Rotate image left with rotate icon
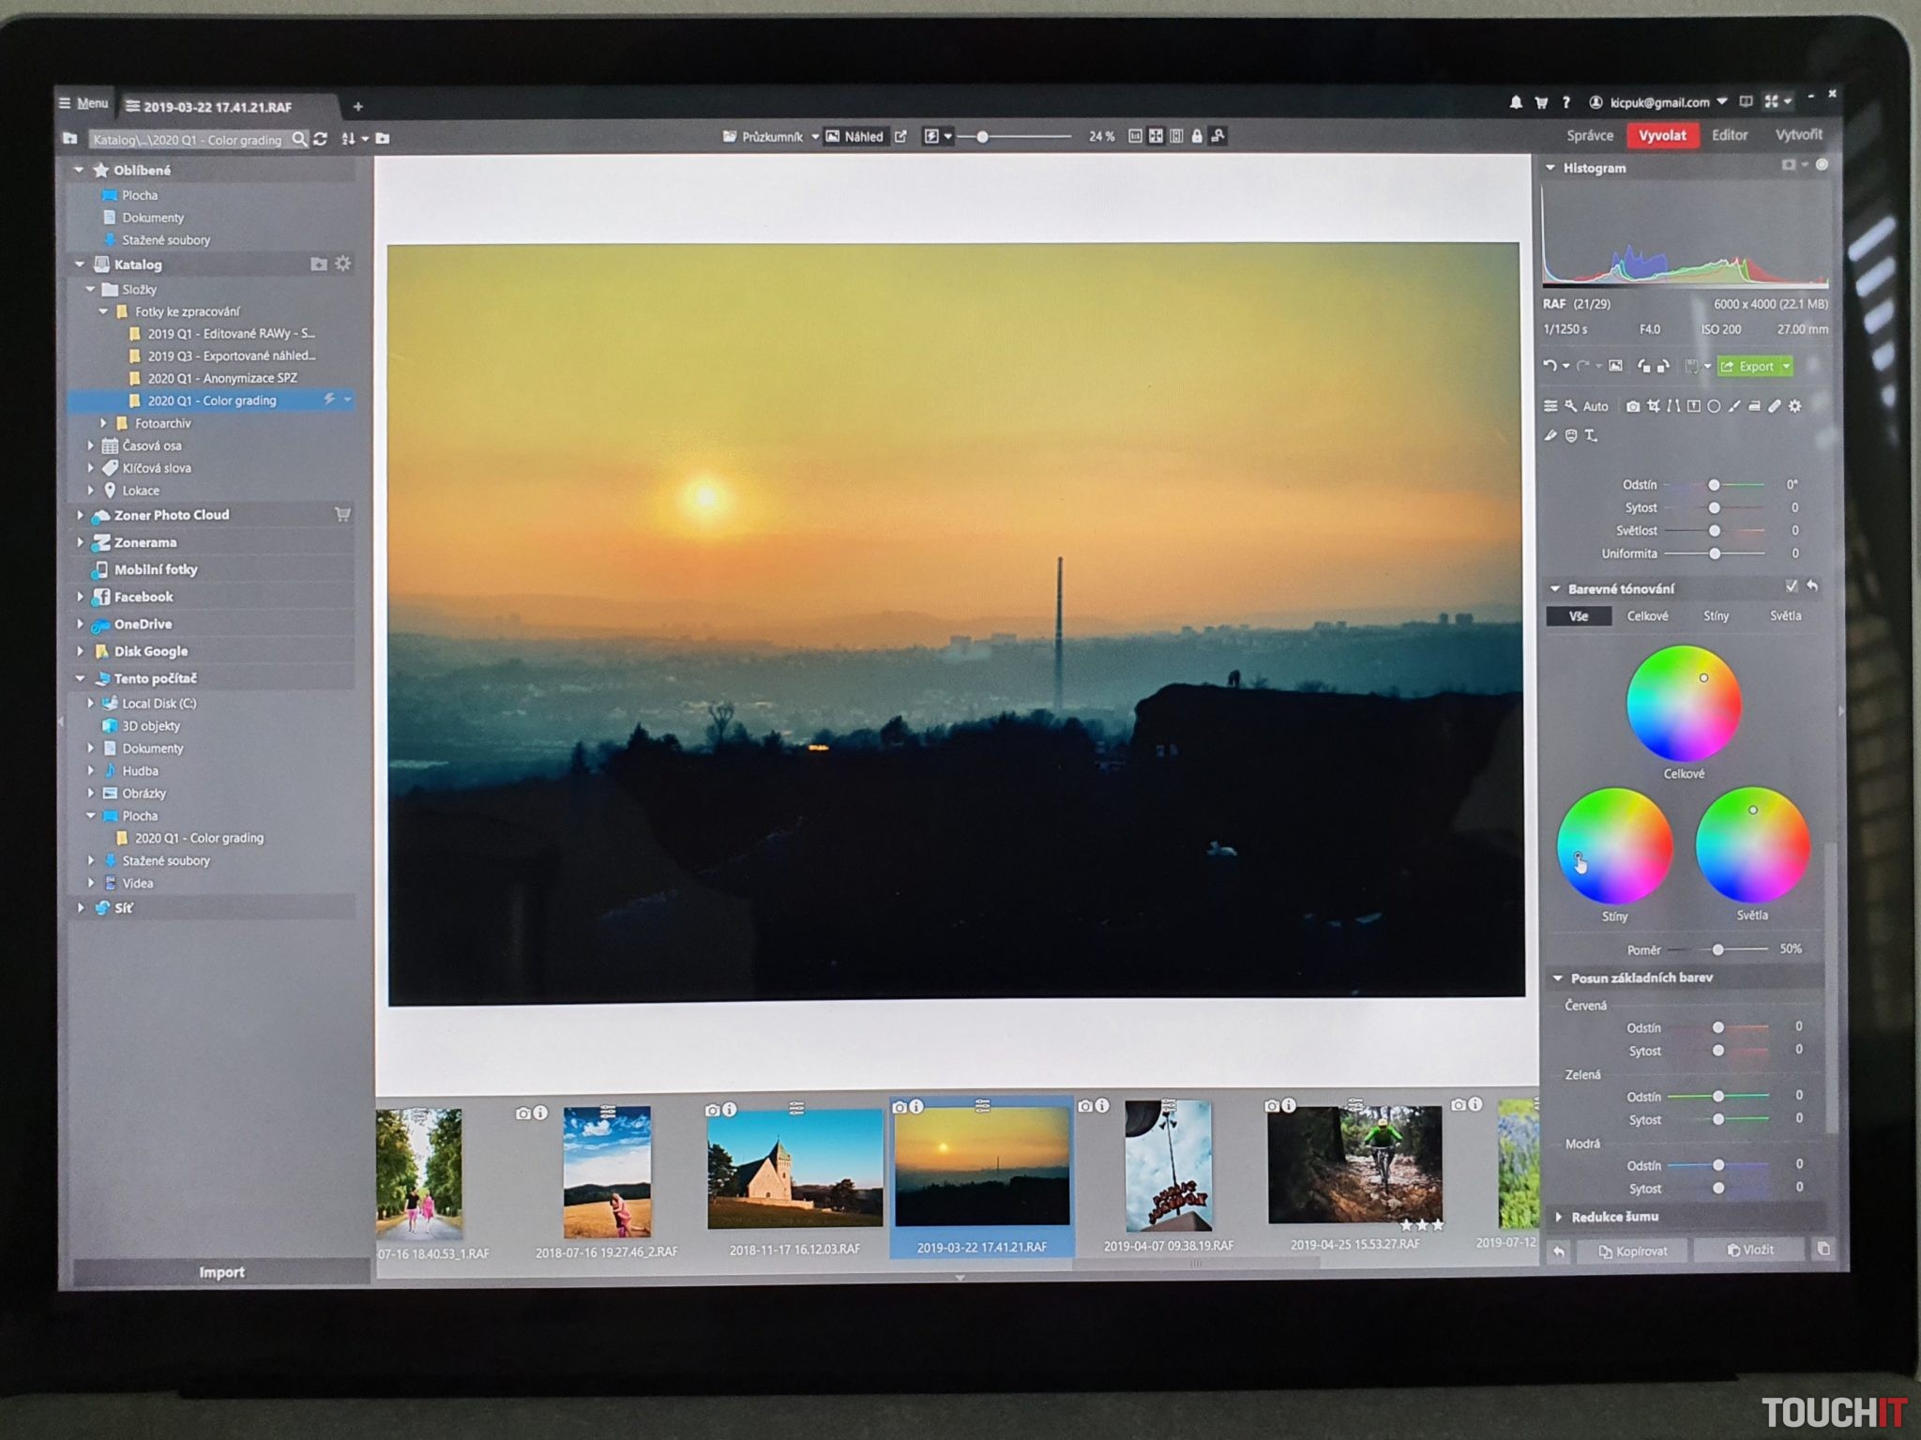The width and height of the screenshot is (1921, 1440). 1643,366
